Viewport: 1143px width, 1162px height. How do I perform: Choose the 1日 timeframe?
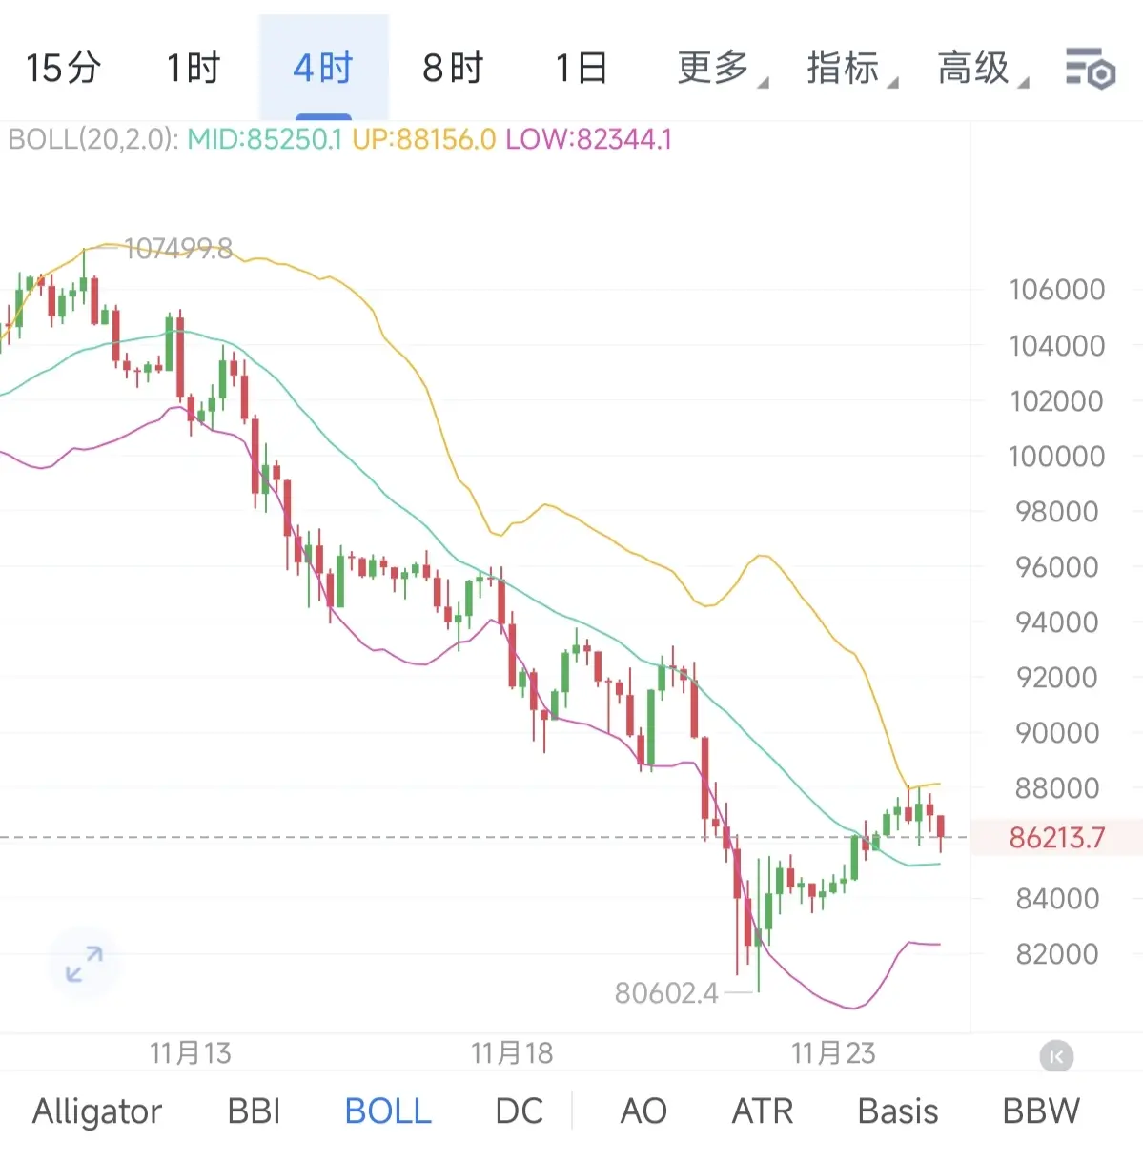[x=582, y=68]
